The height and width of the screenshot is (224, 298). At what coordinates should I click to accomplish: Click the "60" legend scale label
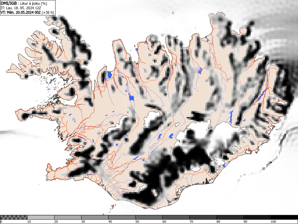[164, 222]
